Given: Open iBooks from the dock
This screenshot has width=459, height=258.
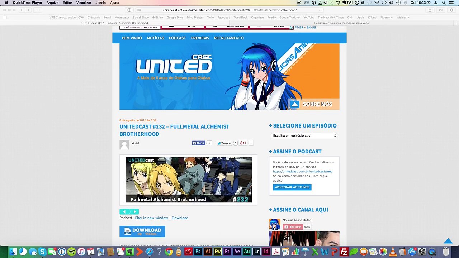Looking at the screenshot, I should (x=364, y=252).
